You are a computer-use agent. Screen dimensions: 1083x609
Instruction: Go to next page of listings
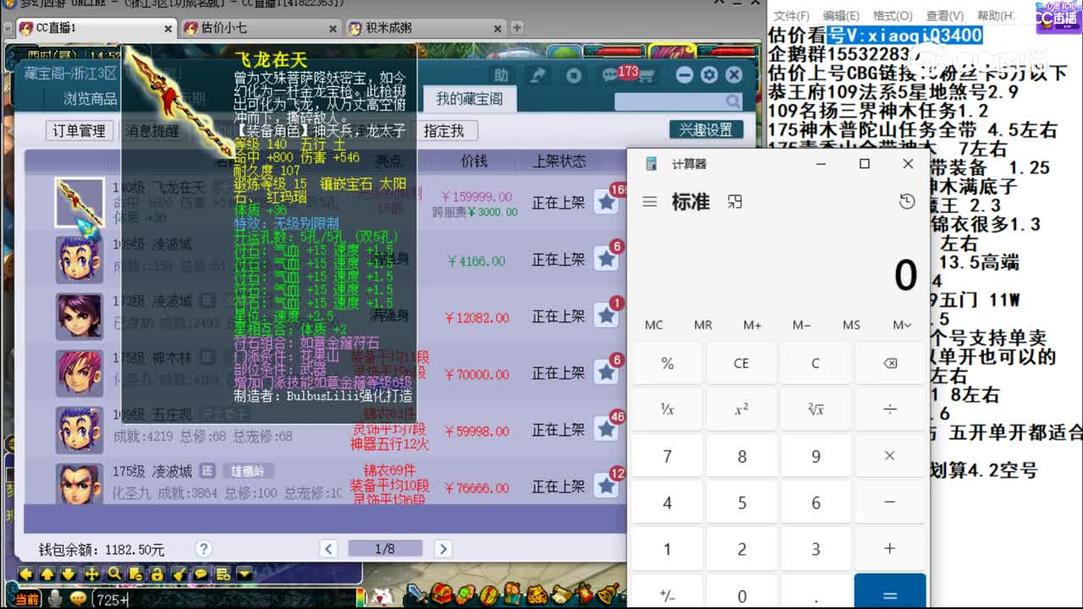point(443,549)
